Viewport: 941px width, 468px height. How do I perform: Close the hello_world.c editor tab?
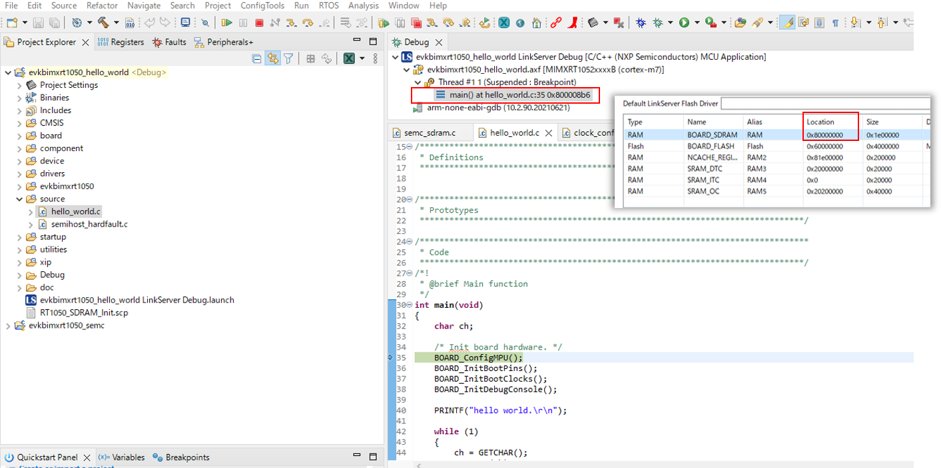click(x=549, y=133)
